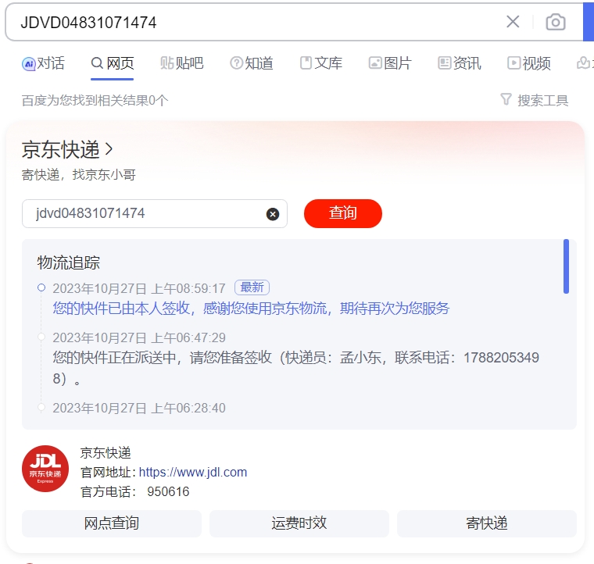
Task: Click chevron next to 京东快递 title
Action: coord(109,149)
